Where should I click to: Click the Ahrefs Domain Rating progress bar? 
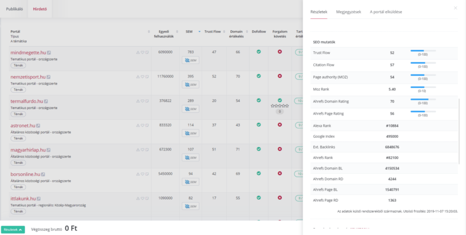coord(423,99)
